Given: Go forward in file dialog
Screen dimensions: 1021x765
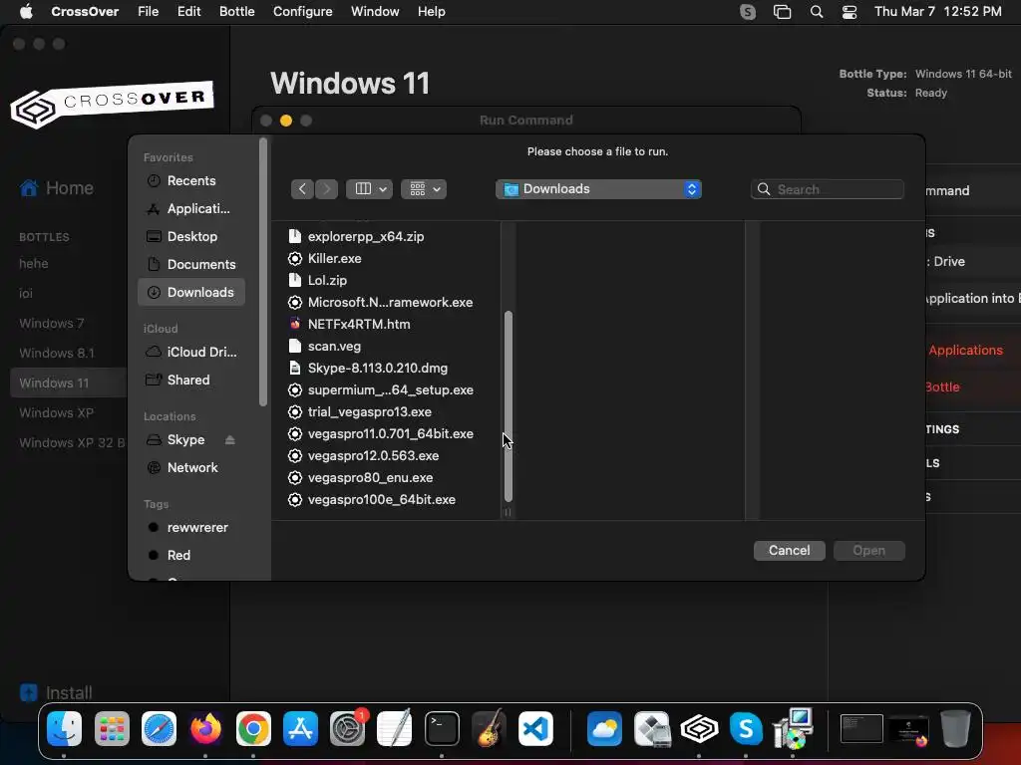Looking at the screenshot, I should point(327,188).
